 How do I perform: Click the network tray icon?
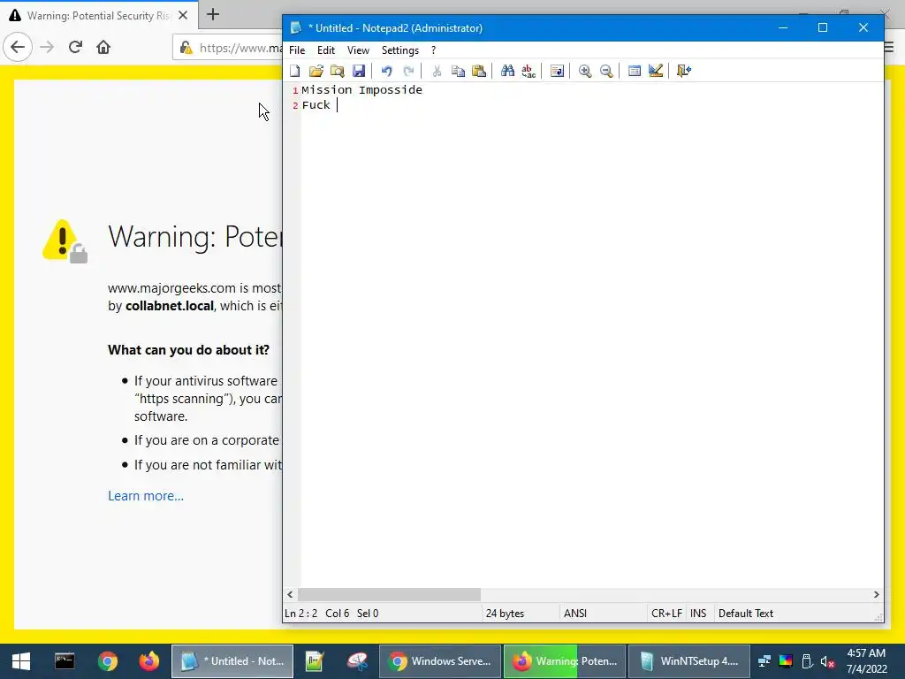764,661
